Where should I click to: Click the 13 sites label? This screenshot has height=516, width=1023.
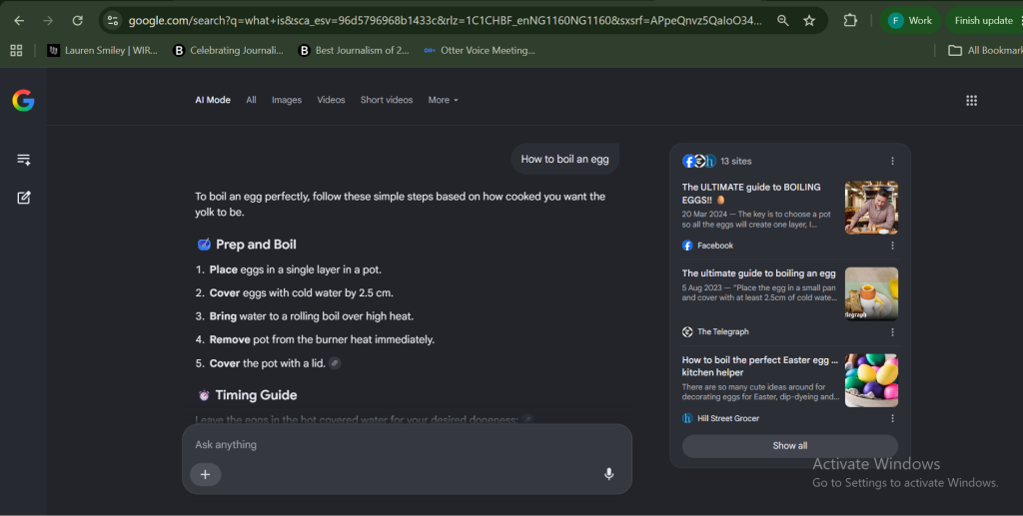pos(736,161)
